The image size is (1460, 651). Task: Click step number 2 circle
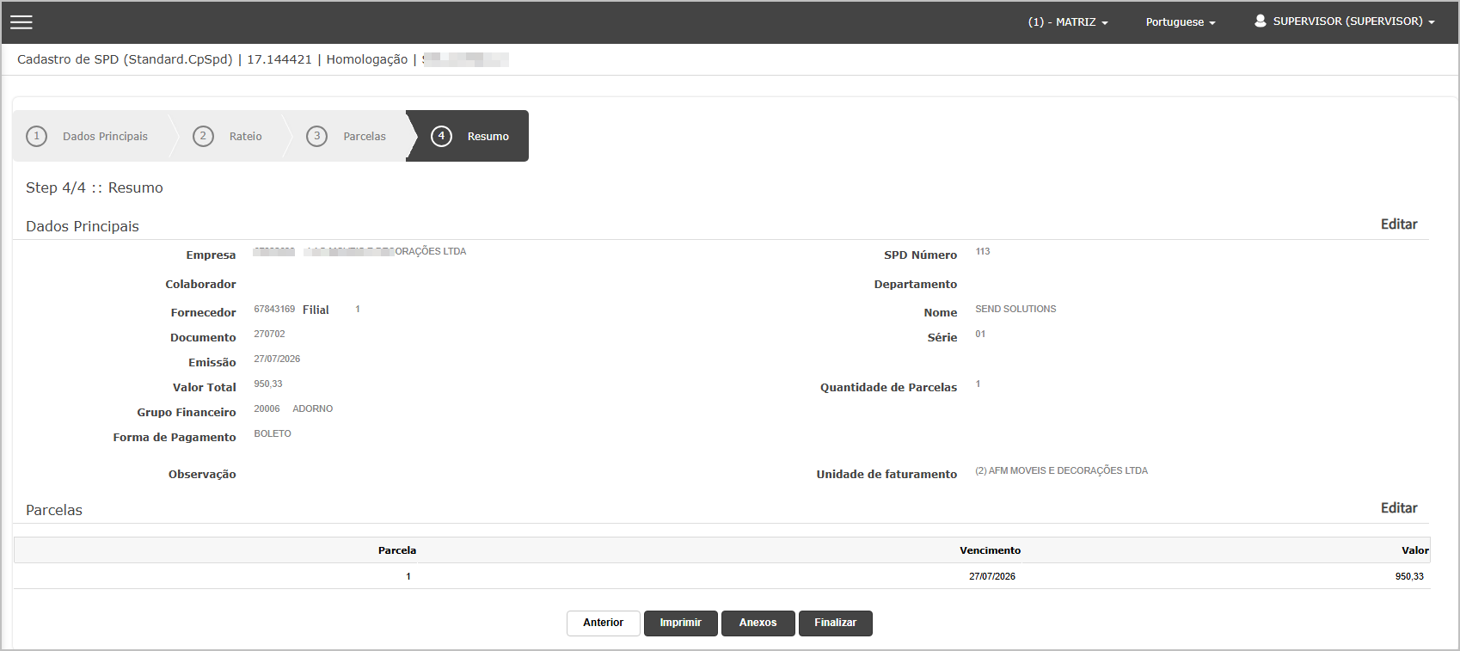coord(203,136)
